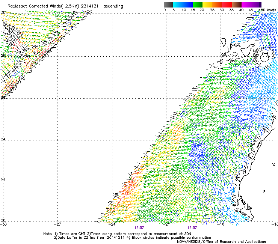Viewport: 278px width, 244px height.
Task: Click the yellow 20–25 knots legend segment
Action: point(207,5)
